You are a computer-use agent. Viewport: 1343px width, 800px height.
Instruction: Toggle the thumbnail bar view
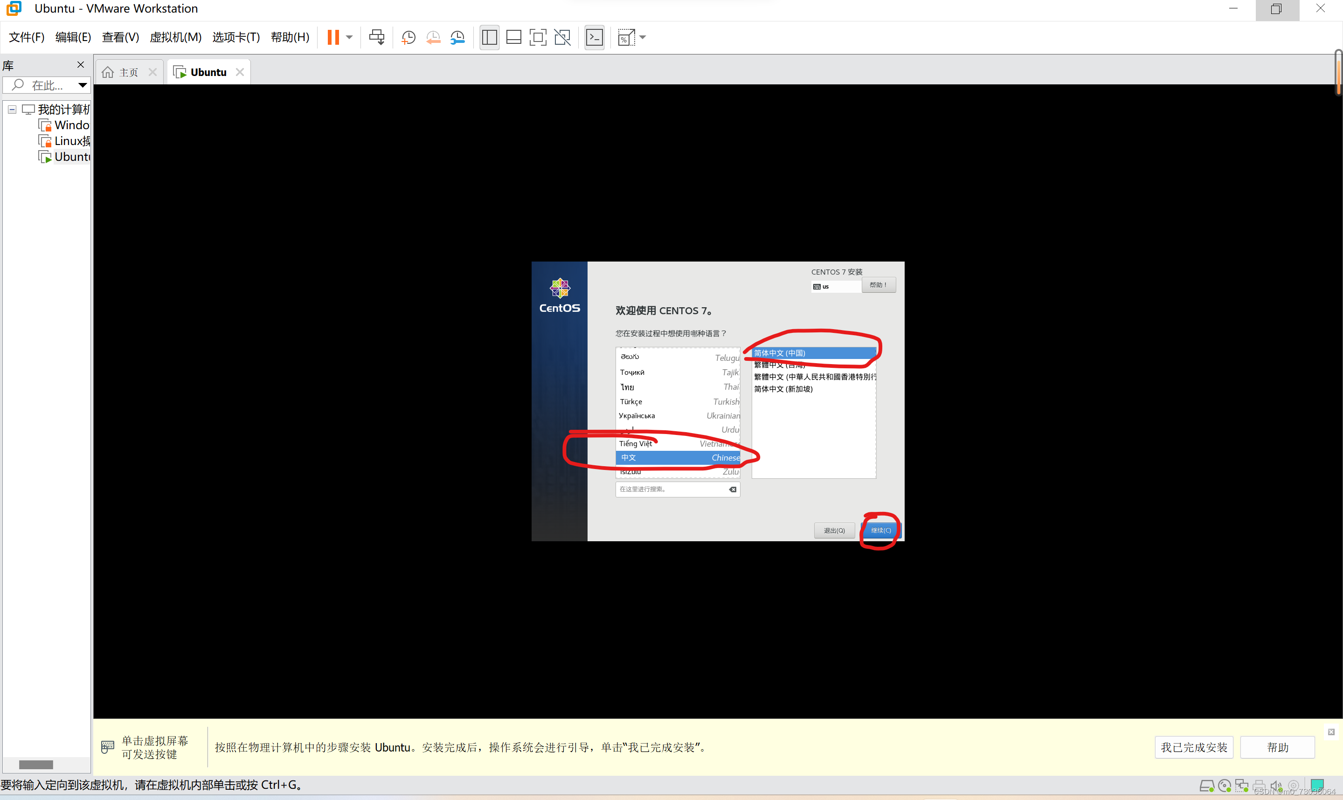pyautogui.click(x=513, y=37)
